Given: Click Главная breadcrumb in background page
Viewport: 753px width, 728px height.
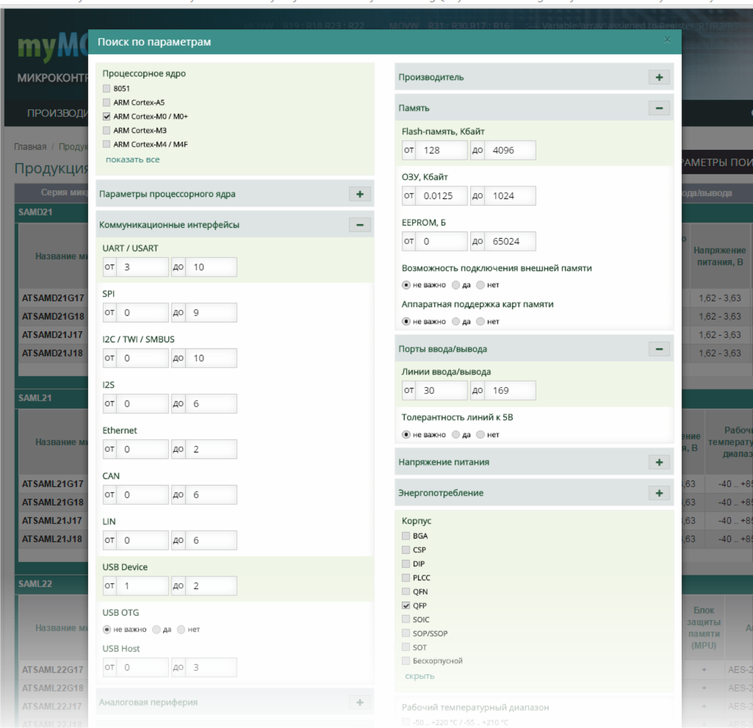Looking at the screenshot, I should (30, 147).
